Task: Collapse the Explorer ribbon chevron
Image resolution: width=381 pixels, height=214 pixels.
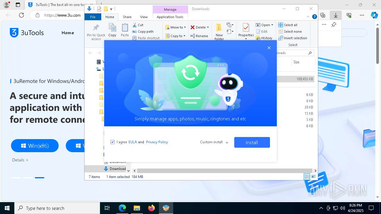Action: 308,17
